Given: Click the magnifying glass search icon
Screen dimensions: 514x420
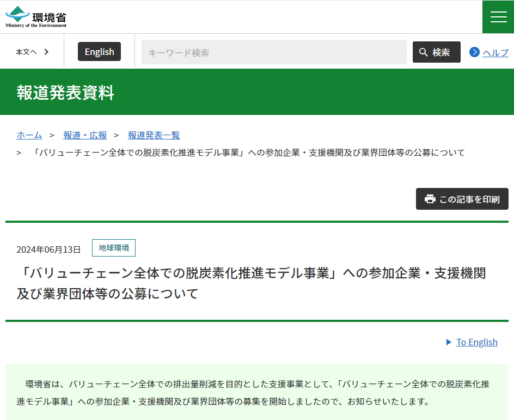Looking at the screenshot, I should coord(424,52).
